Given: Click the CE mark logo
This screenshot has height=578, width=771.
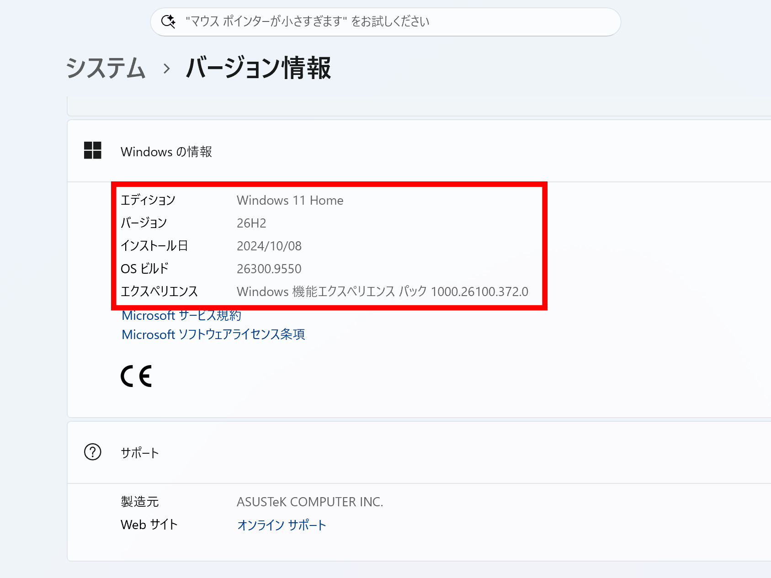Looking at the screenshot, I should point(136,376).
